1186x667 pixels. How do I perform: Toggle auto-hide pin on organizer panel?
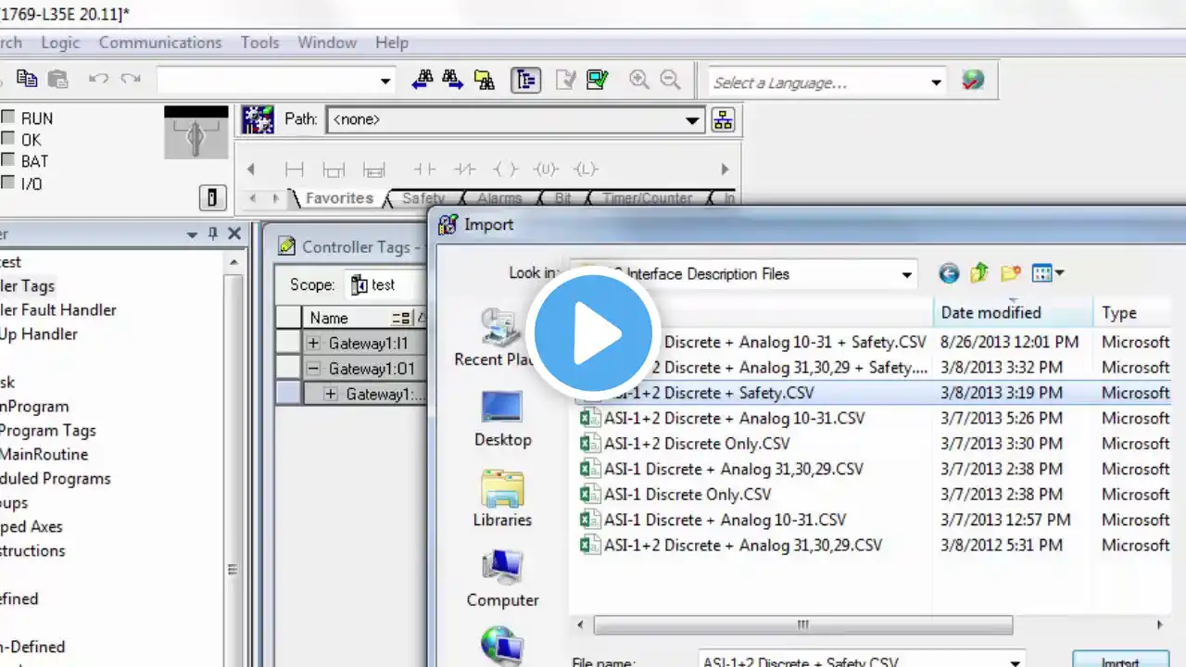[213, 234]
